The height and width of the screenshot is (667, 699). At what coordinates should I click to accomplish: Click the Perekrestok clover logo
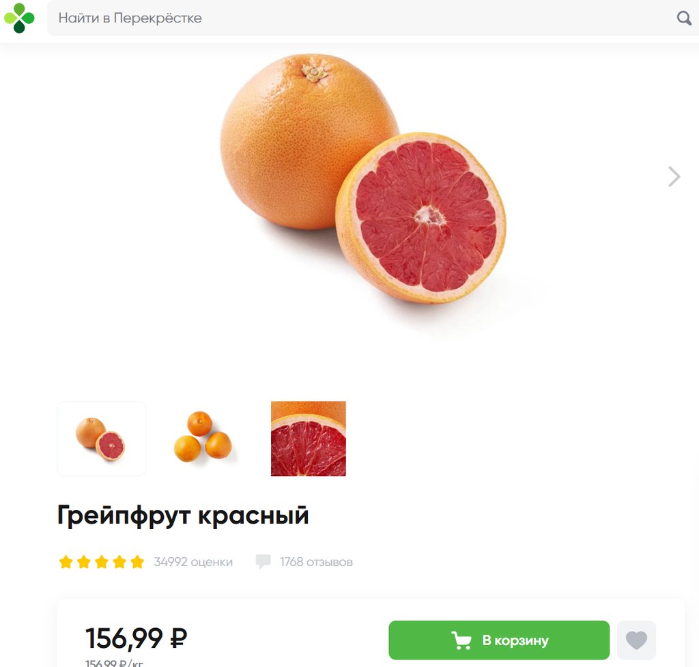[19, 18]
